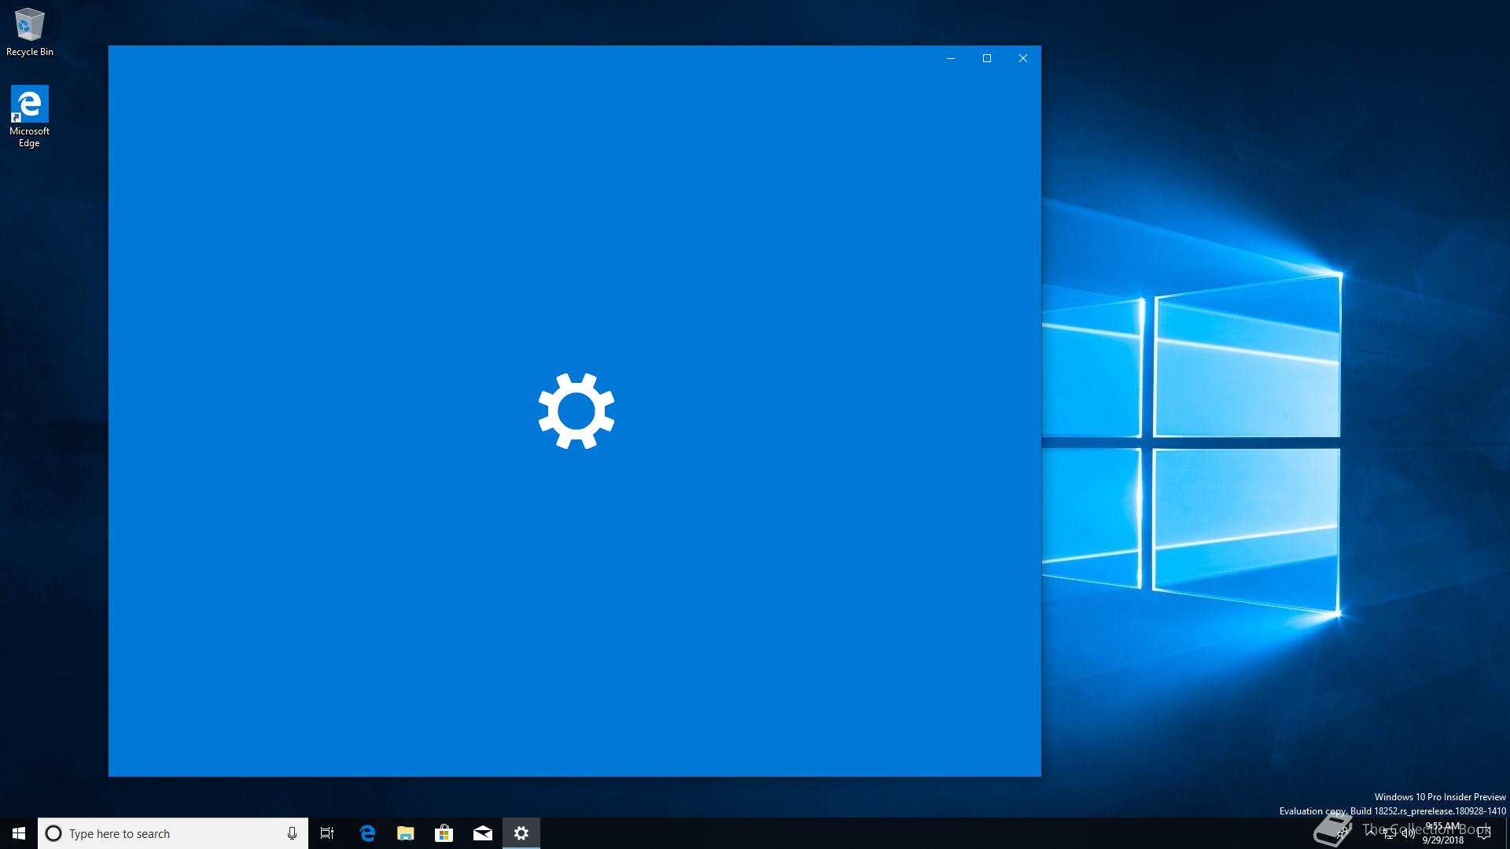This screenshot has height=849, width=1510.
Task: Open the Microsoft Edge desktop shortcut
Action: pos(30,116)
